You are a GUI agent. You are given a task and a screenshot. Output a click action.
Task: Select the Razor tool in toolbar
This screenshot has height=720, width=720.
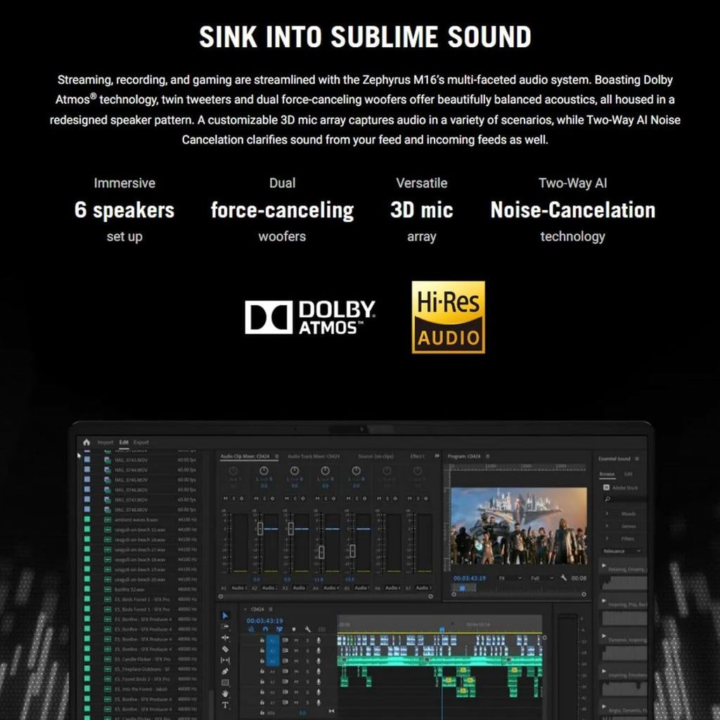[225, 649]
